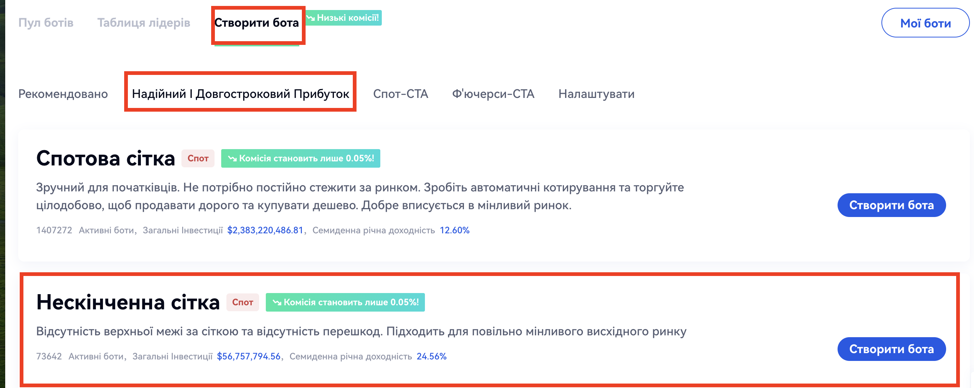974x388 pixels.
Task: Switch to Рекомендовано category
Action: pyautogui.click(x=63, y=93)
